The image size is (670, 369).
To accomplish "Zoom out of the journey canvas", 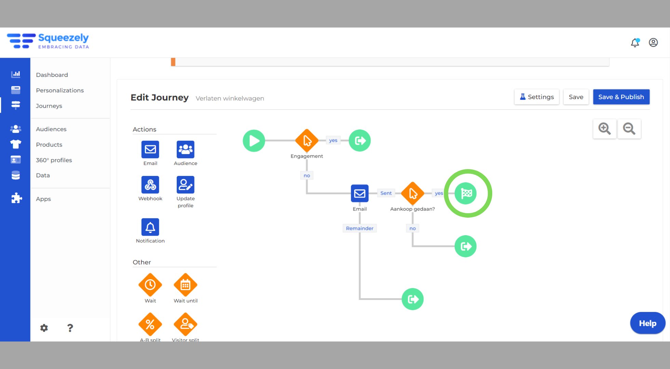I will pyautogui.click(x=629, y=129).
